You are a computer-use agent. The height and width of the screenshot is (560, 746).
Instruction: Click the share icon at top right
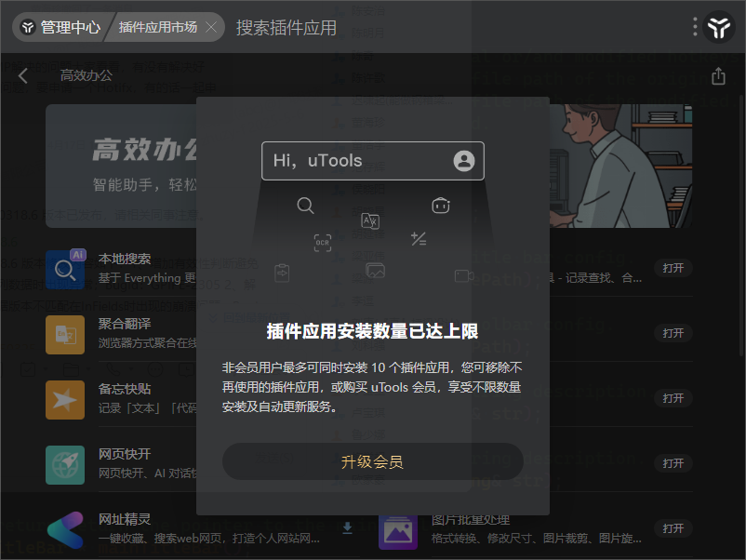[x=718, y=76]
